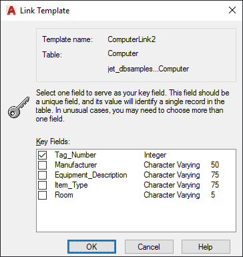Click the AutoCAD logo icon in title bar
Screen dimensions: 243x257
point(11,11)
